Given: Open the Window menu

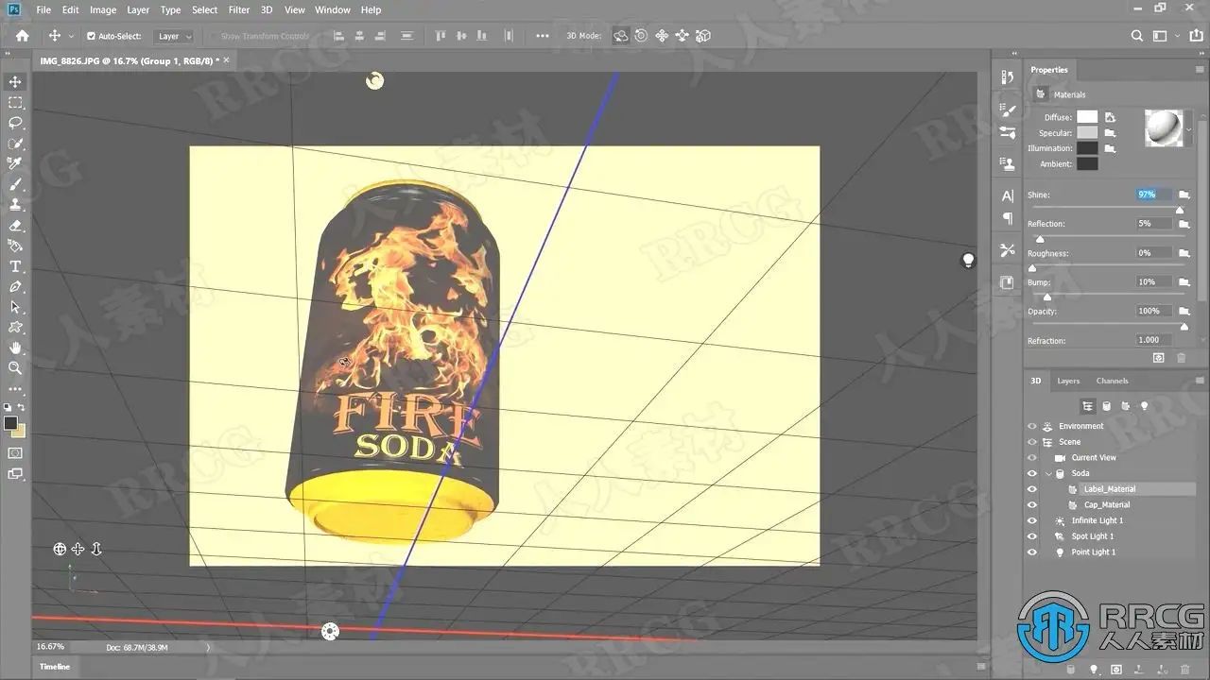Looking at the screenshot, I should pos(332,9).
